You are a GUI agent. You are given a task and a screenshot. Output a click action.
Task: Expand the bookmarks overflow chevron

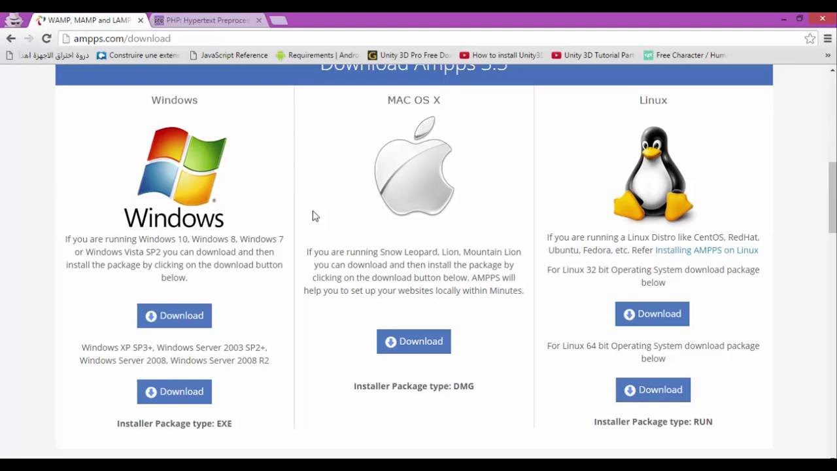[828, 56]
